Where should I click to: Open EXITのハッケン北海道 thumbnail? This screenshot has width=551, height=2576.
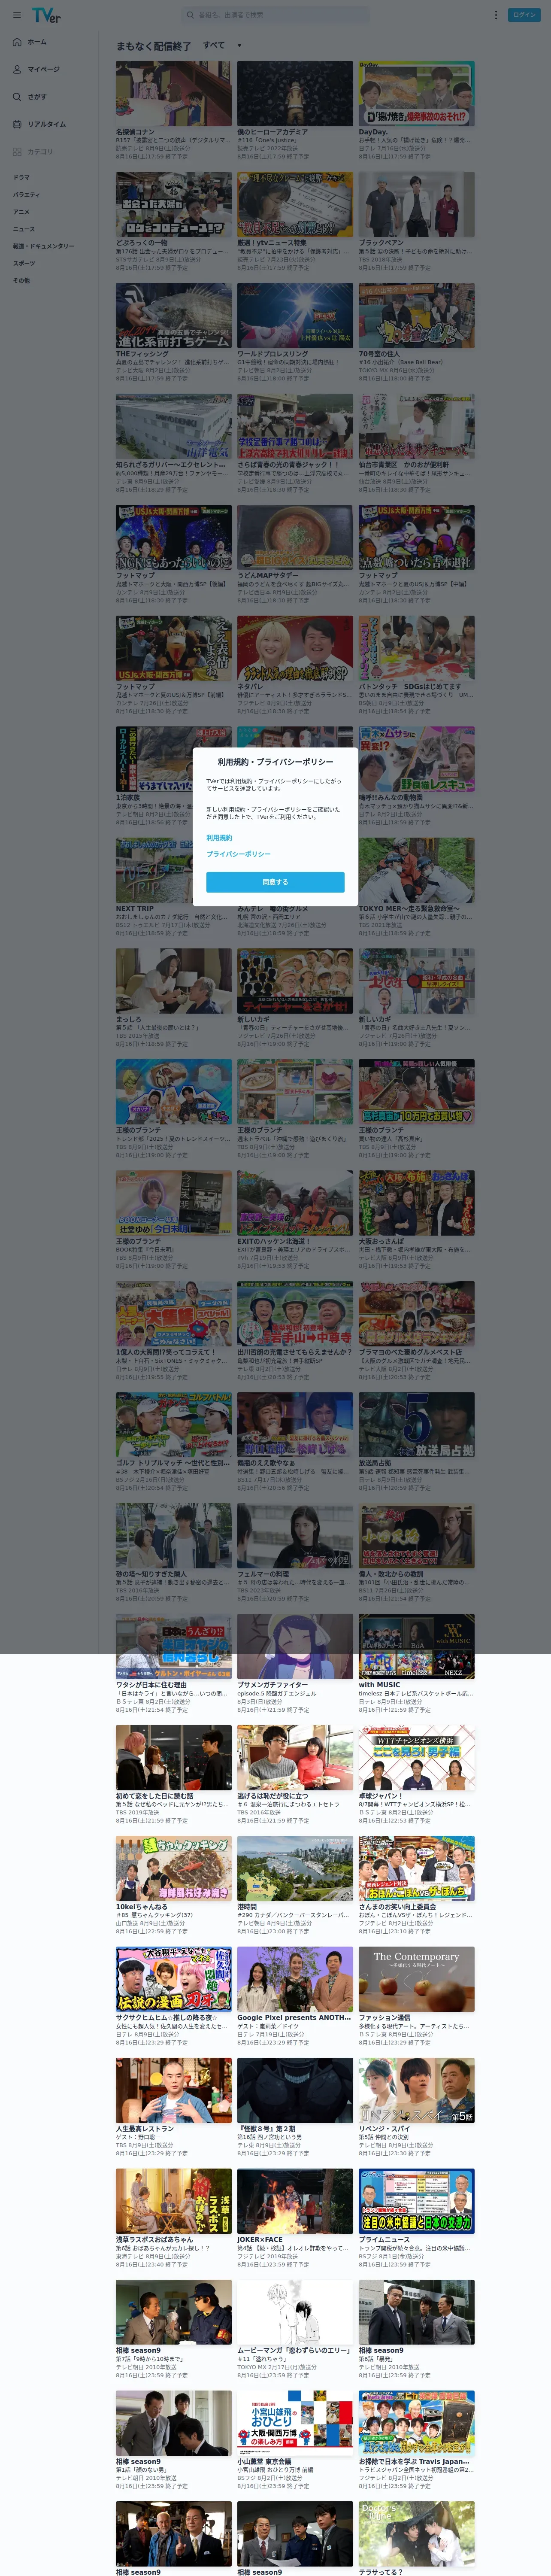coord(295,1203)
